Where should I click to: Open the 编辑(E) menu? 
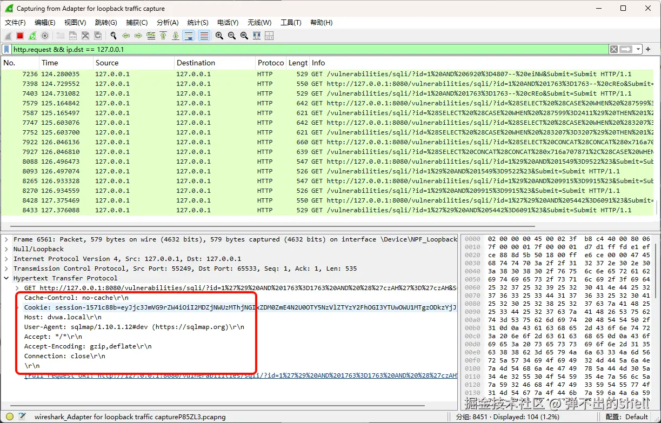(45, 23)
